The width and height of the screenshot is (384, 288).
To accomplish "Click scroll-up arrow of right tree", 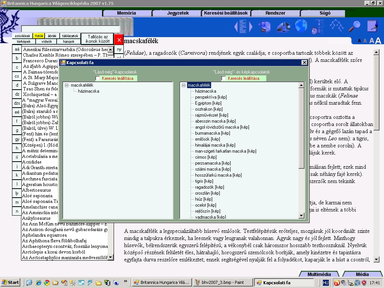I will (301, 85).
